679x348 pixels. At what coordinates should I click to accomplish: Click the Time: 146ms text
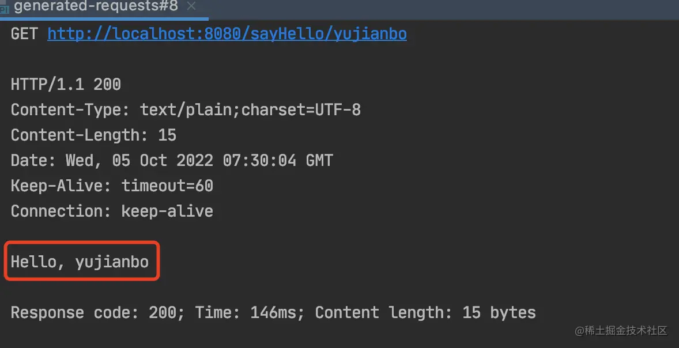click(250, 312)
